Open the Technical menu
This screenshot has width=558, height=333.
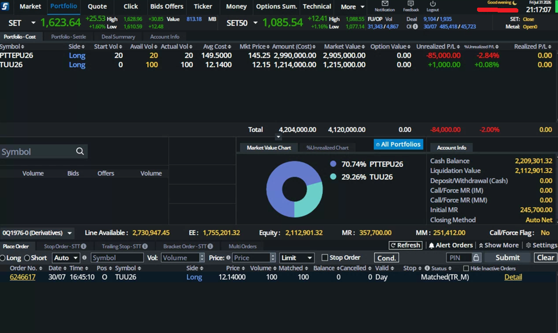tap(317, 7)
